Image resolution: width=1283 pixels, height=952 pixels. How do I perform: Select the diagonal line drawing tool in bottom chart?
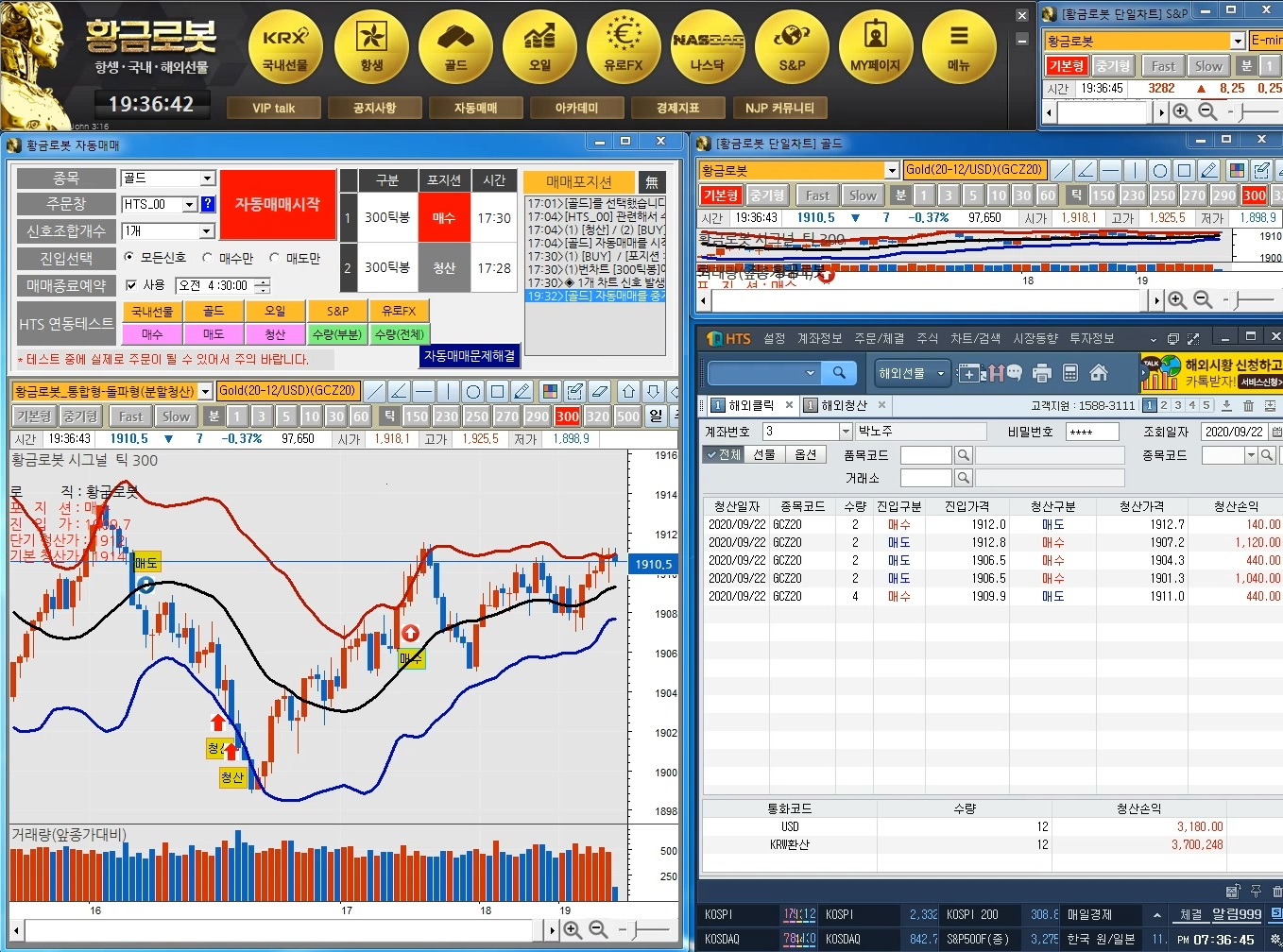pyautogui.click(x=375, y=391)
